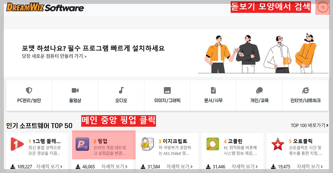The width and height of the screenshot is (333, 173).
Task: Click description PC 최적화를 비롯해 시스템 정보 제공
Action: pos(240,151)
